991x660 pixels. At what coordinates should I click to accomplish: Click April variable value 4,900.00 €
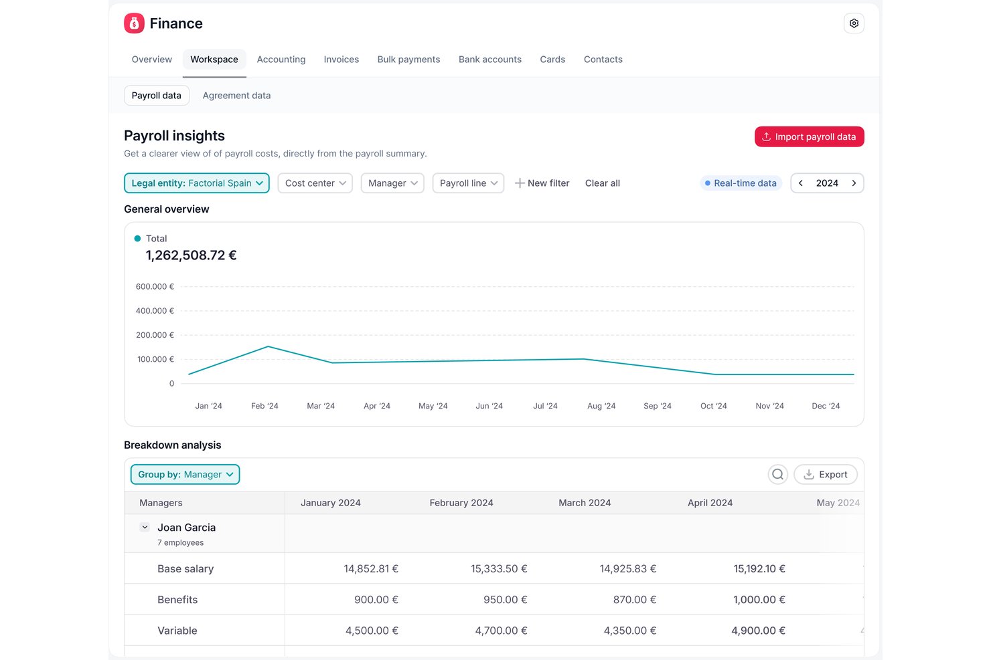tap(758, 631)
